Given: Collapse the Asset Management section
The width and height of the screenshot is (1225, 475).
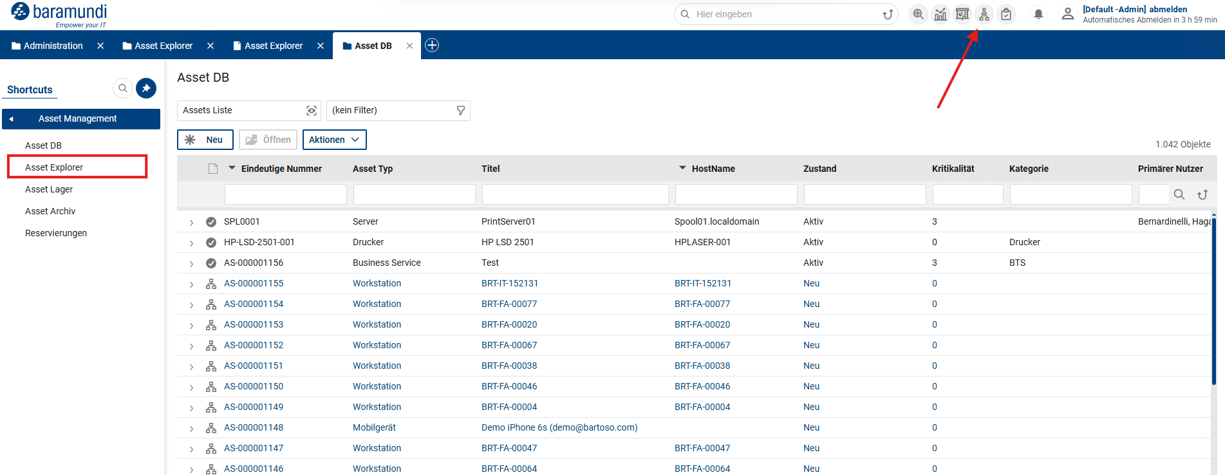Looking at the screenshot, I should click(x=12, y=119).
